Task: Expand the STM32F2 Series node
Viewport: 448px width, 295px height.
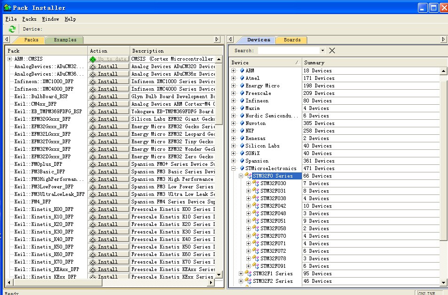Action: pyautogui.click(x=241, y=281)
